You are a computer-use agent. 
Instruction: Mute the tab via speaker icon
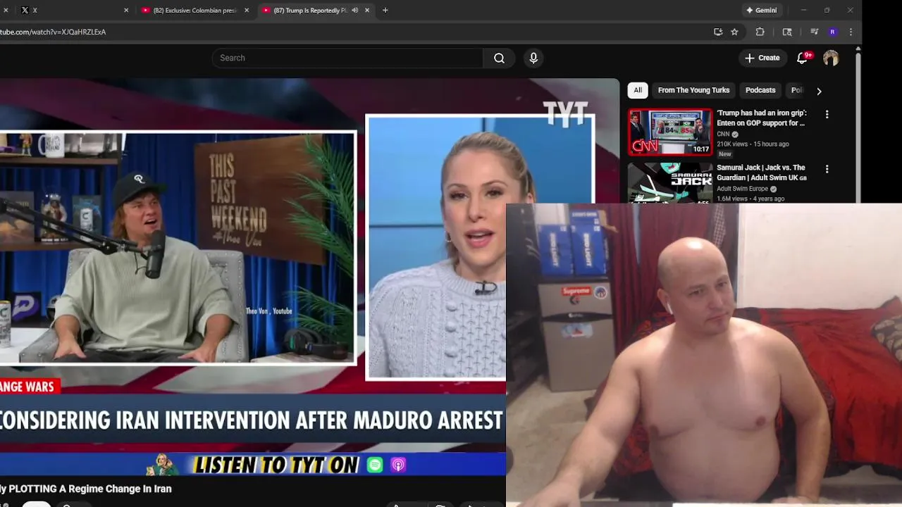[x=354, y=10]
